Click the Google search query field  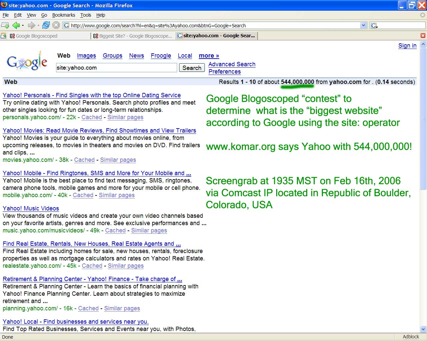[116, 68]
